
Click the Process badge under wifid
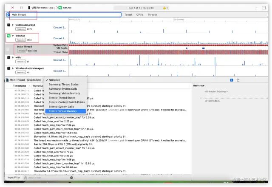pyautogui.click(x=21, y=62)
